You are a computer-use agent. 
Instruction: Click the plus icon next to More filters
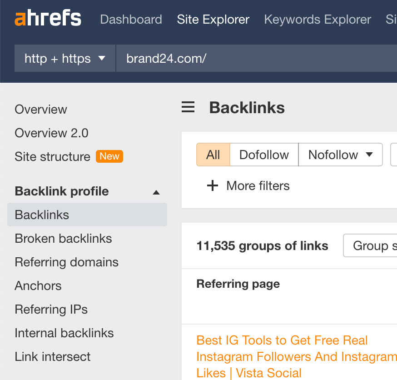[213, 185]
